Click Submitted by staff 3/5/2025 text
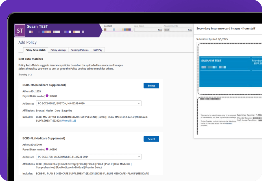 tap(212, 39)
